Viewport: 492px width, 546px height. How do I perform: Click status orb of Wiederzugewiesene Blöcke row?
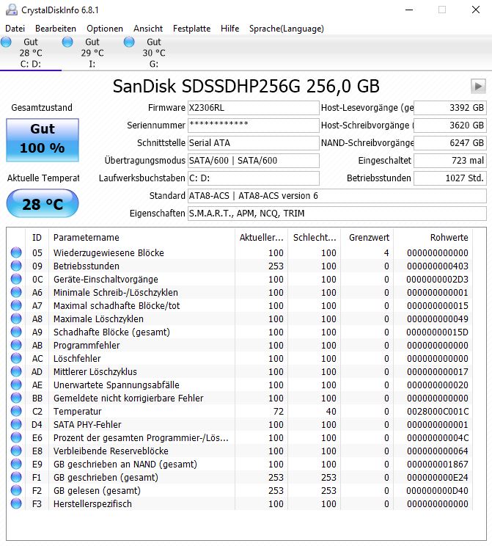tap(16, 252)
